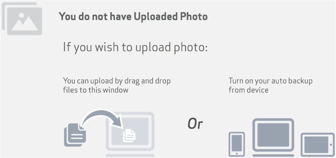Click the white files icon inside laptop screen
This screenshot has width=336, height=158.
click(129, 135)
